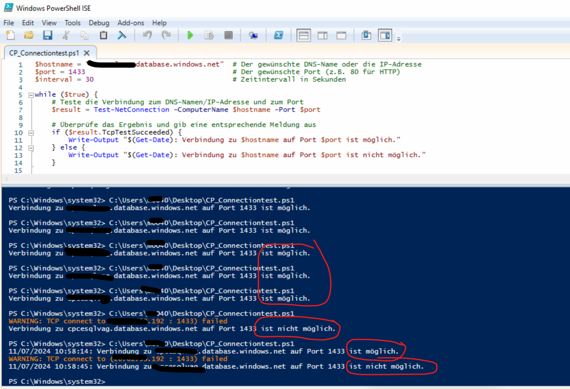Collapse the if block on line 10
Screen dimensions: 570x389
31,133
